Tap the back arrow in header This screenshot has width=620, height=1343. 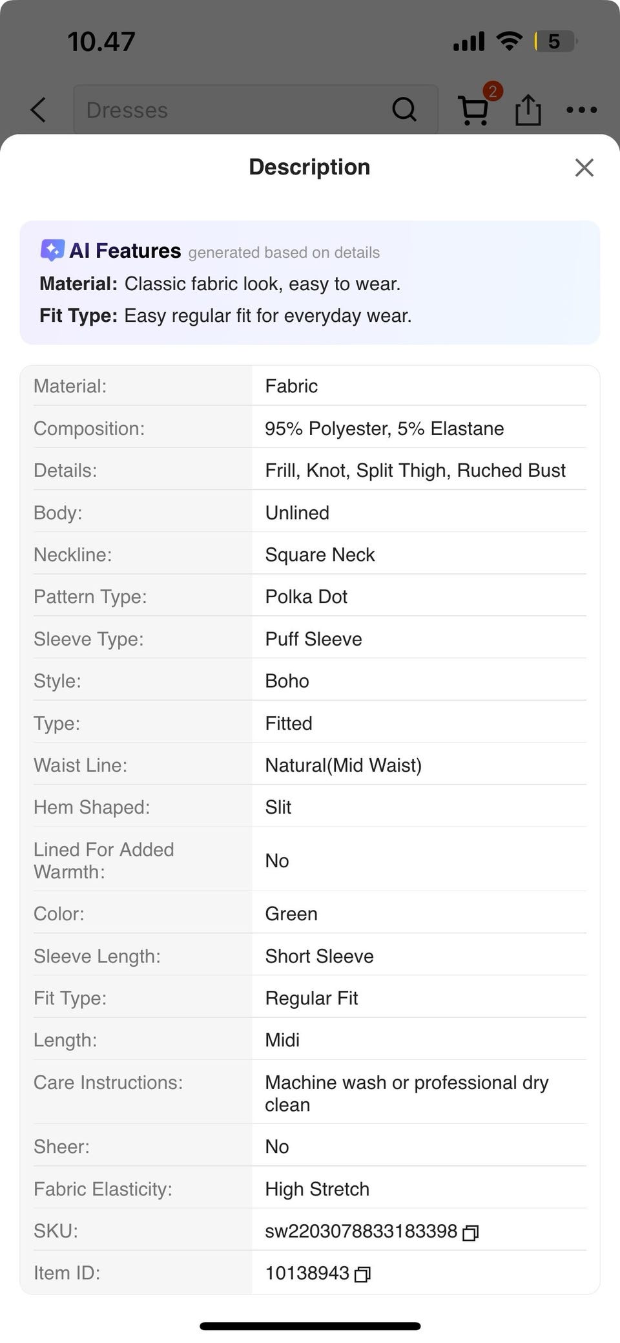coord(39,110)
